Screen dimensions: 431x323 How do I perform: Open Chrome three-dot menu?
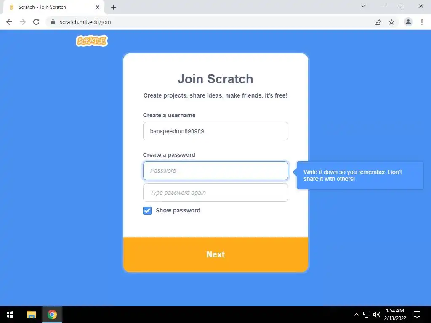422,22
